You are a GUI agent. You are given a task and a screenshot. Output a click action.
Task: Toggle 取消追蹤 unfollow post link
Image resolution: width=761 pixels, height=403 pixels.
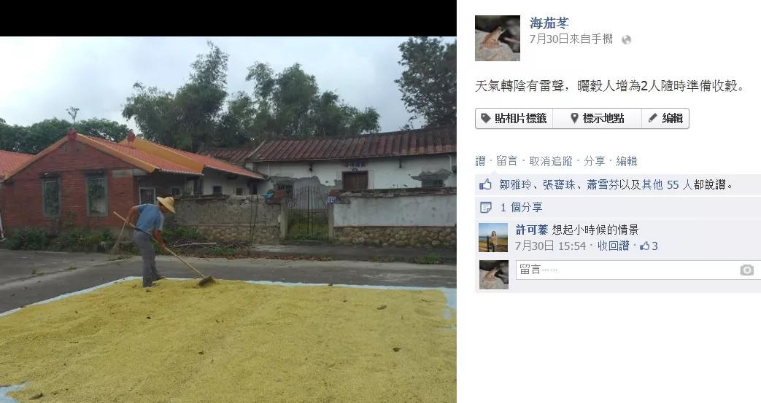coord(551,161)
